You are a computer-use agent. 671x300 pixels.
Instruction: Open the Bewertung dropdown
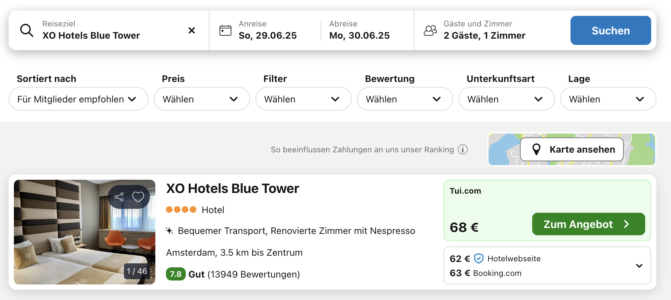pyautogui.click(x=405, y=99)
